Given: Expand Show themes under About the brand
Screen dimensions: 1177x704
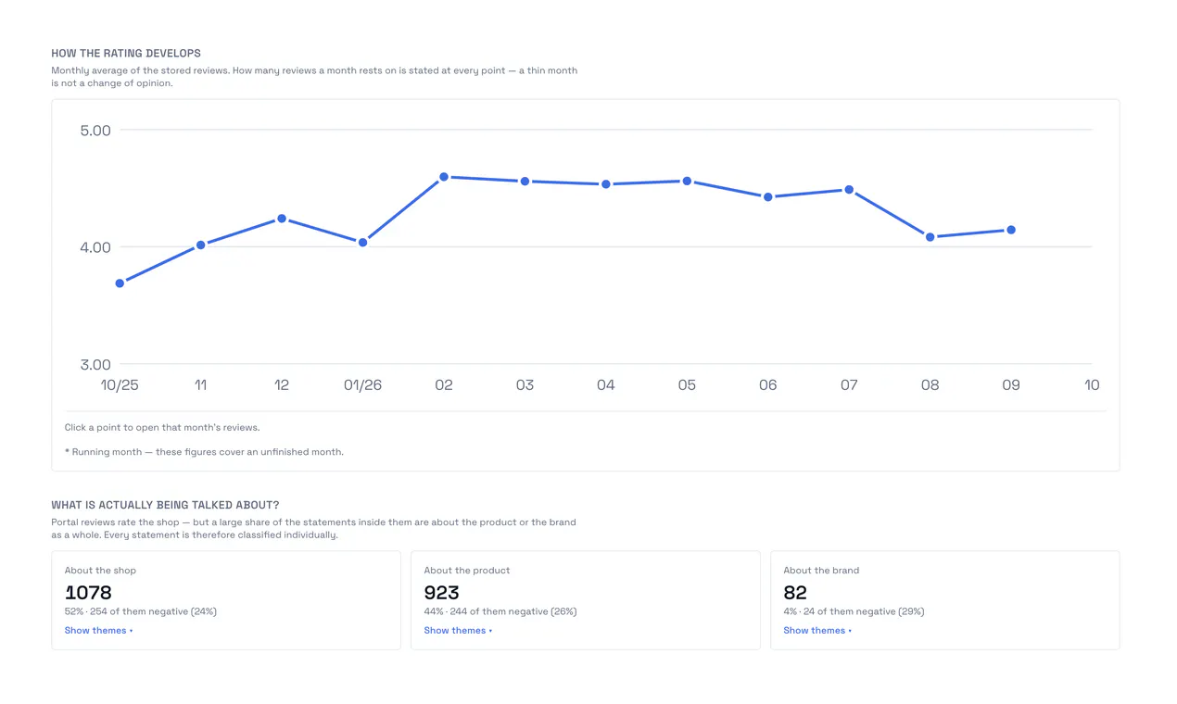Looking at the screenshot, I should tap(817, 631).
